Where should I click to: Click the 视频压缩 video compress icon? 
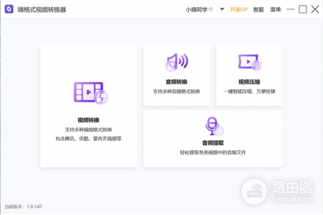coord(250,62)
